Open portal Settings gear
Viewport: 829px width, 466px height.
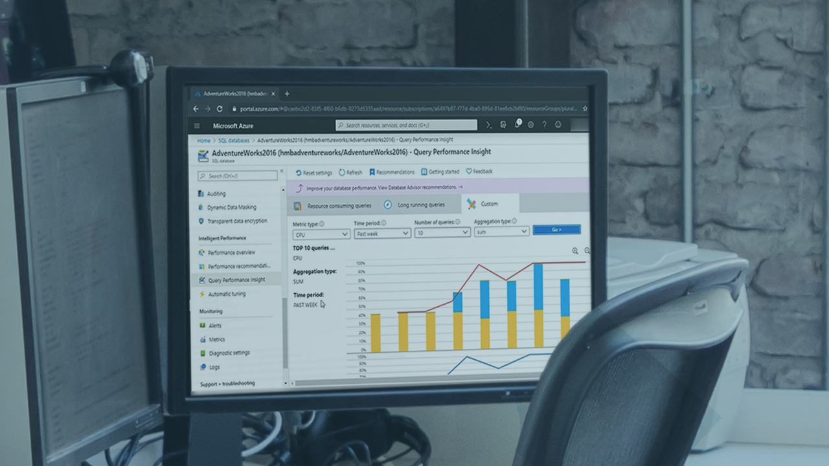[x=531, y=124]
